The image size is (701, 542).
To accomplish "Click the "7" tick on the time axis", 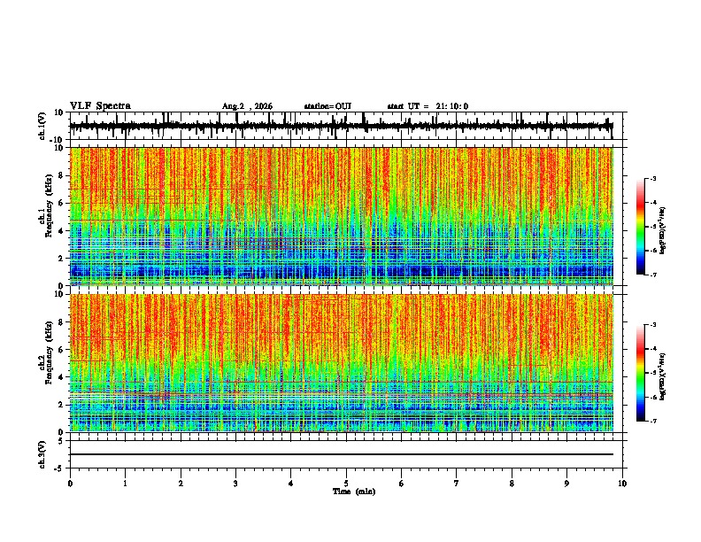I will point(457,484).
